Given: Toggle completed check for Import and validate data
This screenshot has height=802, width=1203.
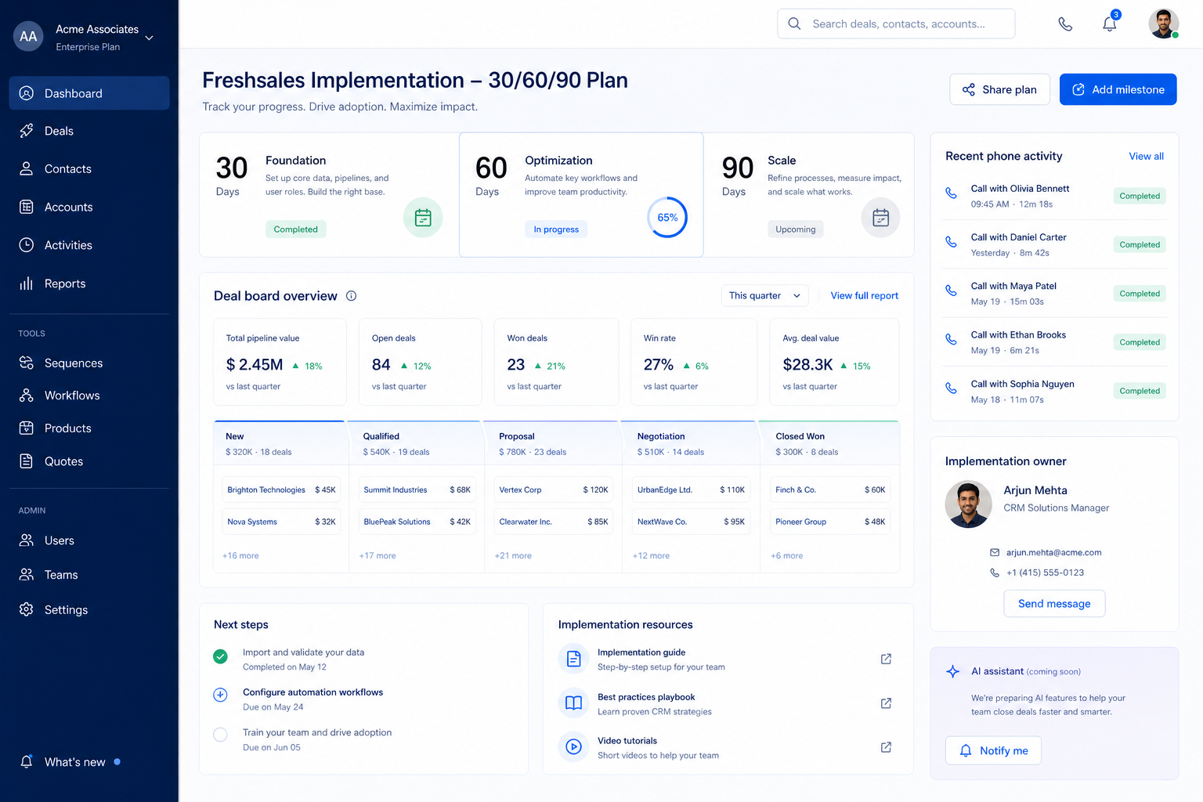Looking at the screenshot, I should [221, 656].
